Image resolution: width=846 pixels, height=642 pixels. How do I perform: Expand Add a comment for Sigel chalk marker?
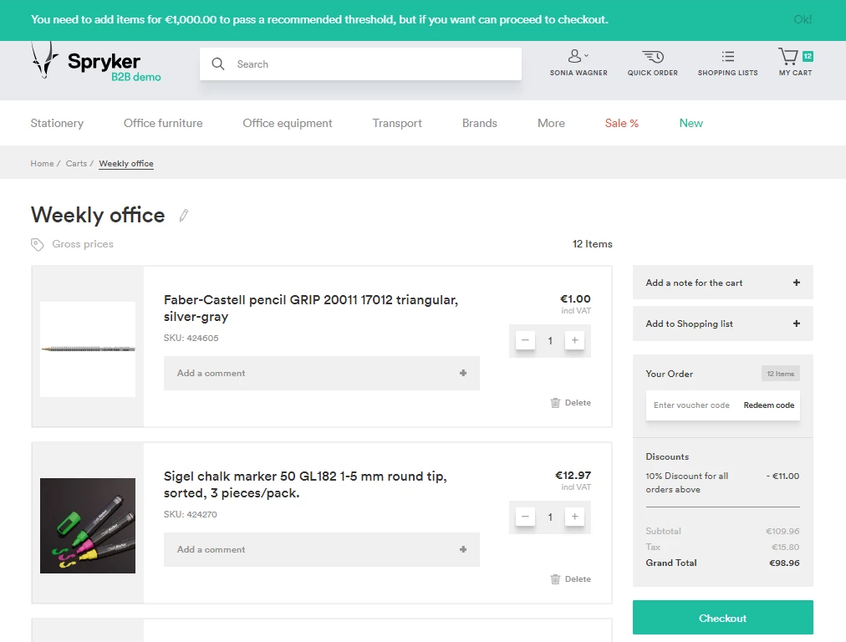[322, 549]
